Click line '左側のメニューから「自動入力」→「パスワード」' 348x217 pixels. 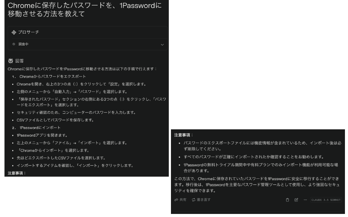72,92
